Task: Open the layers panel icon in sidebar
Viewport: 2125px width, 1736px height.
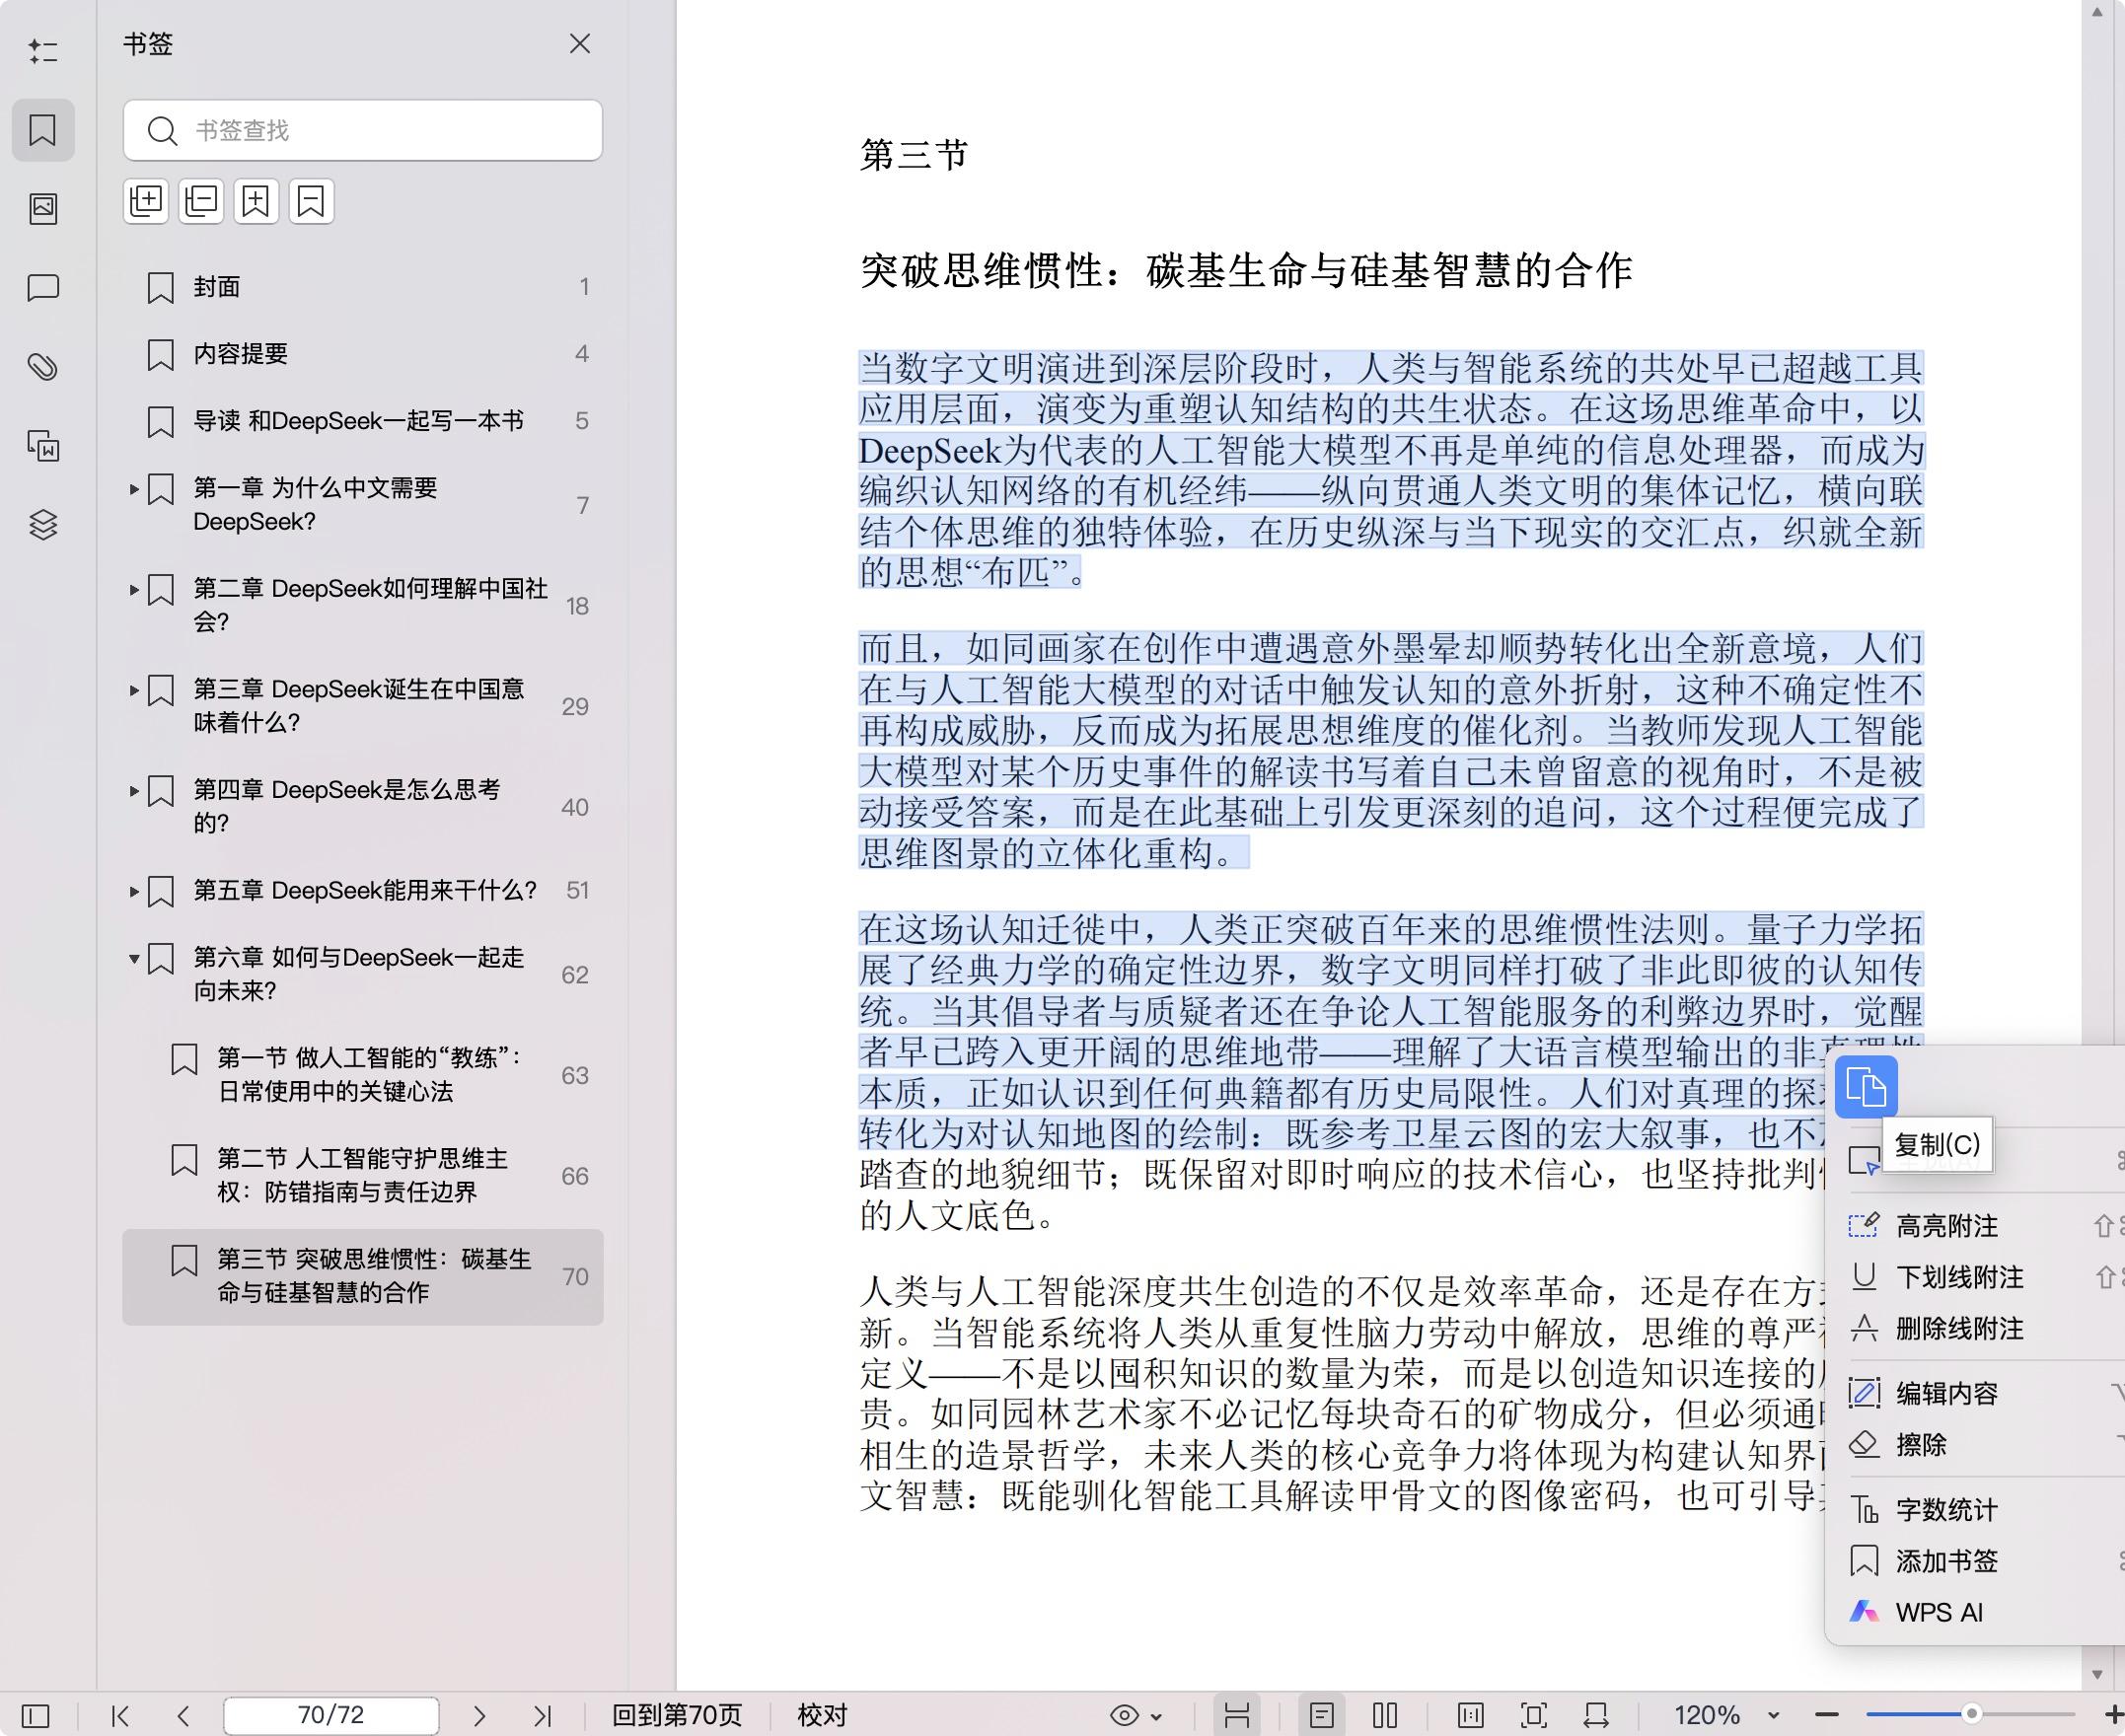Action: [43, 525]
